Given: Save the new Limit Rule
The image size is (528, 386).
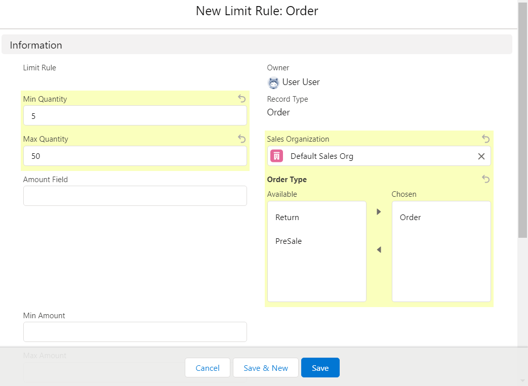Looking at the screenshot, I should click(x=320, y=367).
